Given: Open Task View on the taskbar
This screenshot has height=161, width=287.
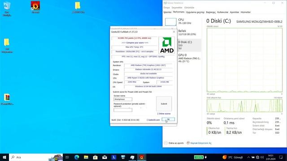Looking at the screenshot, I should [67, 157].
